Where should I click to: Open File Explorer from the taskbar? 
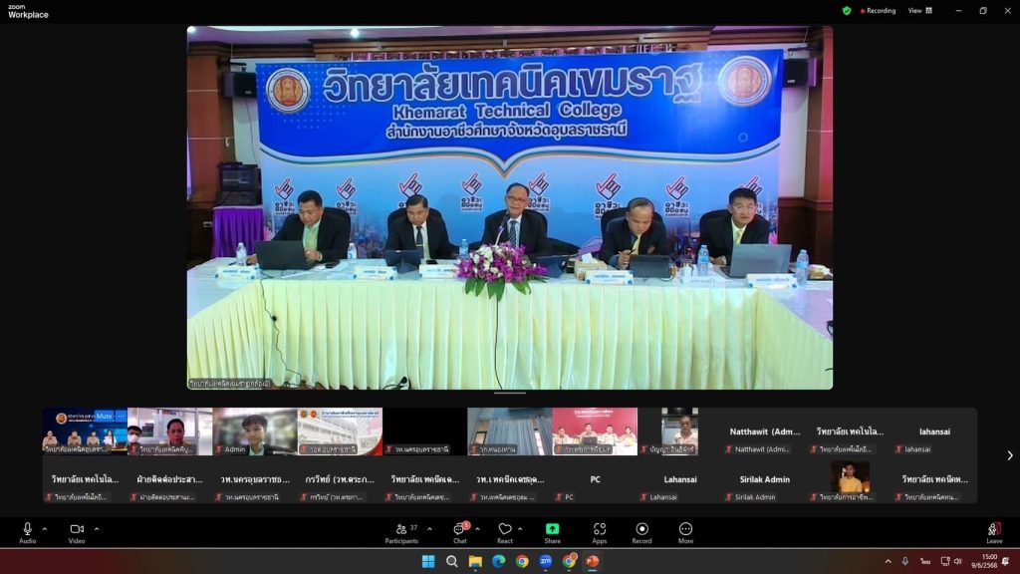[x=475, y=561]
